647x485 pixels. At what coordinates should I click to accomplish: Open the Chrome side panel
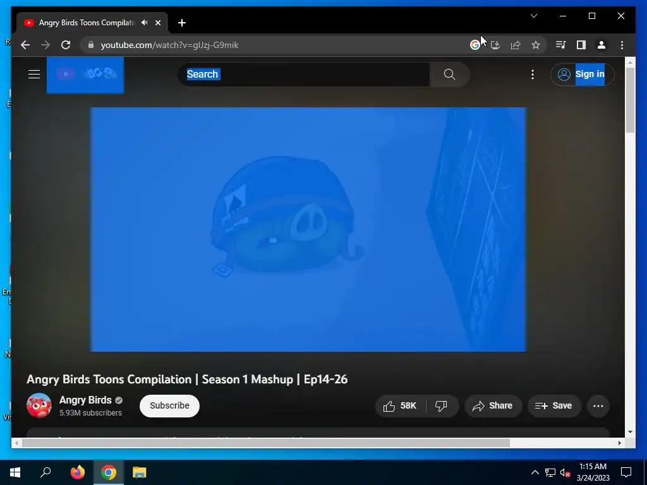click(581, 45)
